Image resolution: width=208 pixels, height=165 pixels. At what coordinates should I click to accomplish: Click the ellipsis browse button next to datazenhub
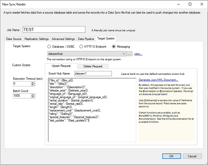click(129, 54)
